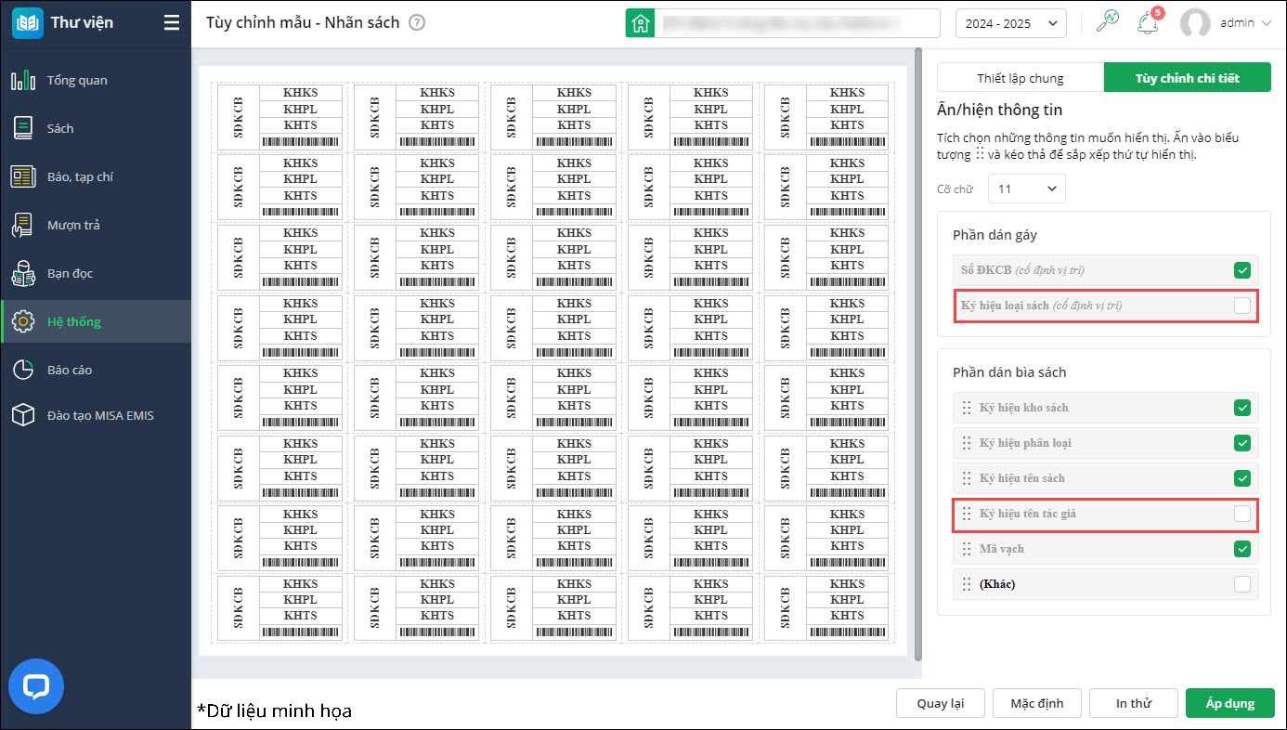
Task: Click the green home school icon
Action: [639, 23]
